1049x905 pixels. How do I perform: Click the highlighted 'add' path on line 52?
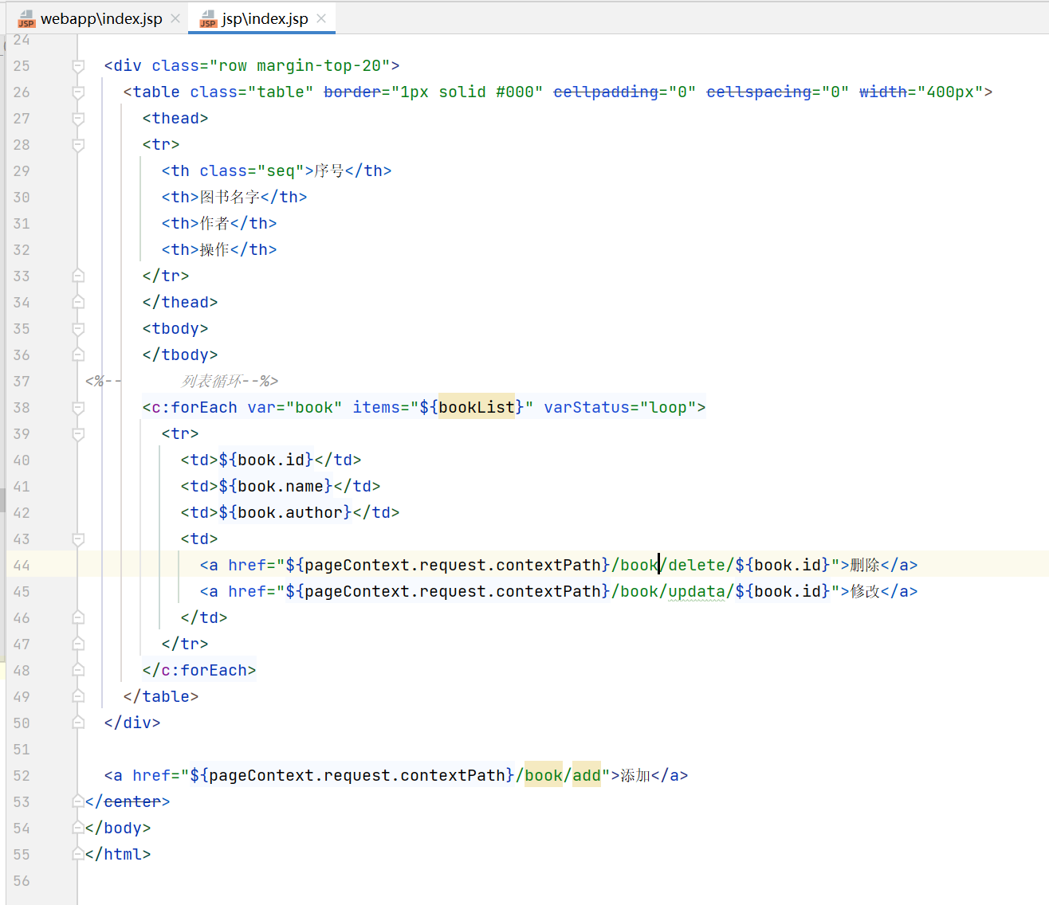click(587, 776)
